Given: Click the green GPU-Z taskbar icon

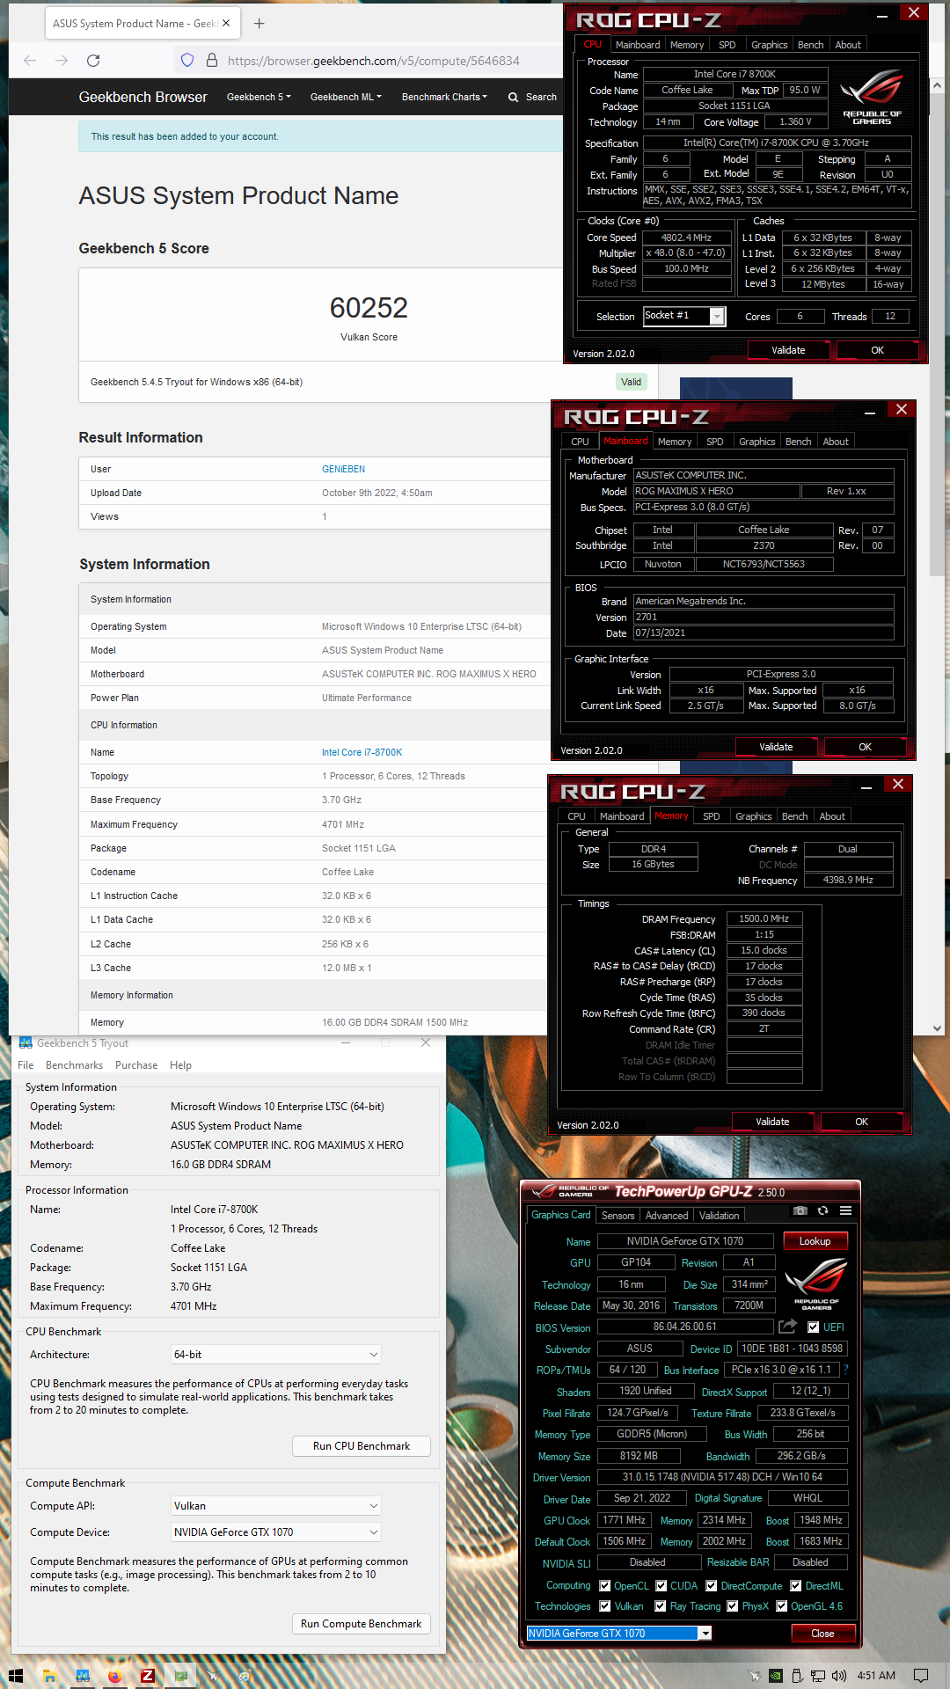Looking at the screenshot, I should coord(180,1676).
